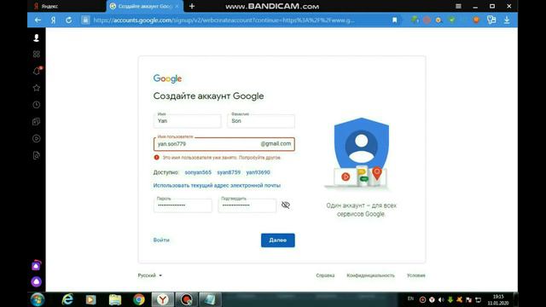Viewport: 546px width, 307px height.
Task: Focus the Подтвердить confirm password field
Action: coord(247,206)
